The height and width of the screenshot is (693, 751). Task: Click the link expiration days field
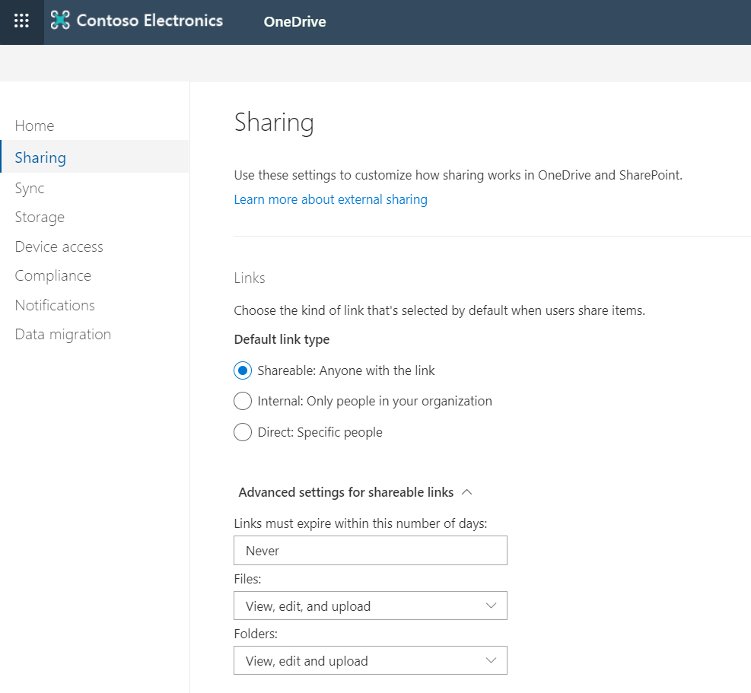[x=370, y=551]
